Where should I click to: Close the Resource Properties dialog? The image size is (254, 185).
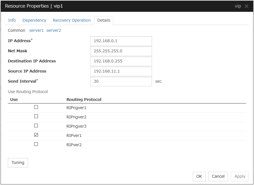tap(246, 6)
